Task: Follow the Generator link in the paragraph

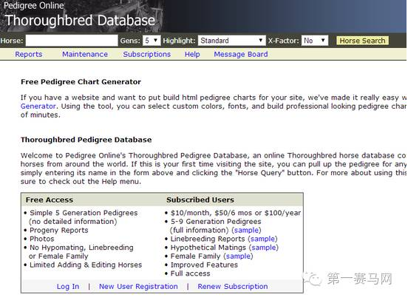Action: tap(38, 106)
